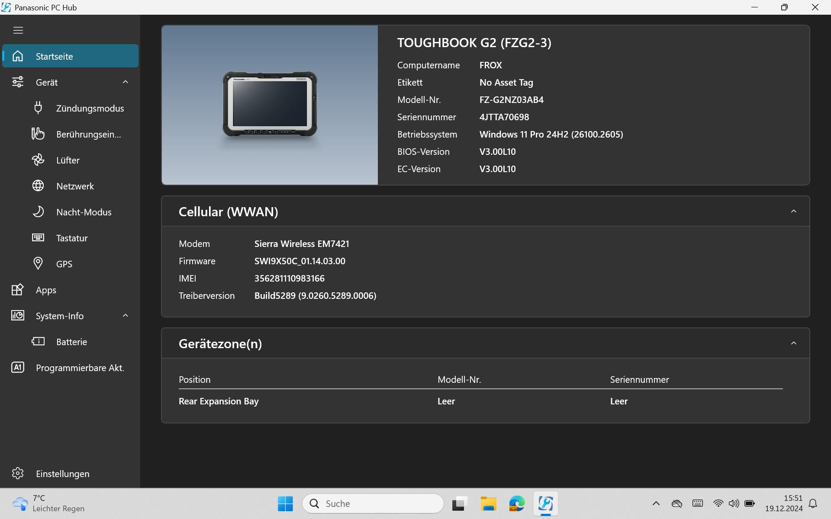The height and width of the screenshot is (519, 831).
Task: Open Windows Start menu
Action: 285,503
